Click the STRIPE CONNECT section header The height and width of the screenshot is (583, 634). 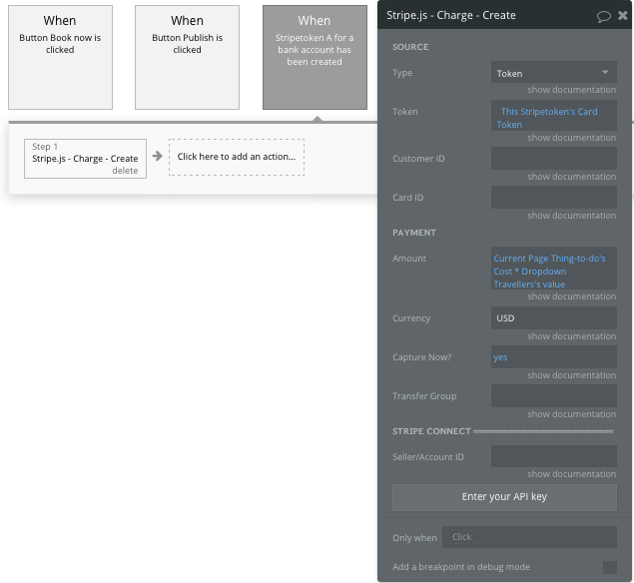[431, 431]
